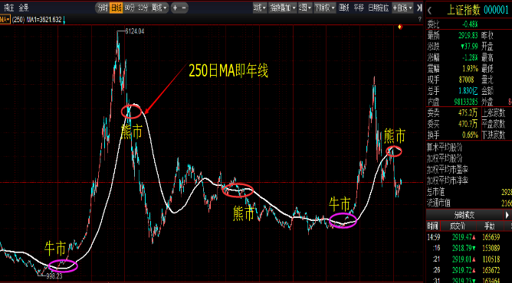Click the +自选 add-to-watchlist button
The width and height of the screenshot is (512, 283).
(x=402, y=8)
